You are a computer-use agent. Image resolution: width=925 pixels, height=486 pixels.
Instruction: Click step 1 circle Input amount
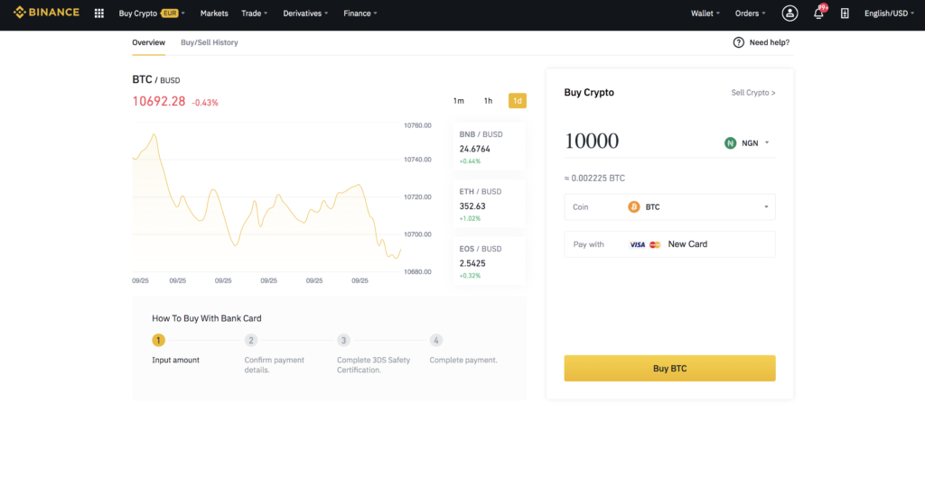pyautogui.click(x=158, y=341)
